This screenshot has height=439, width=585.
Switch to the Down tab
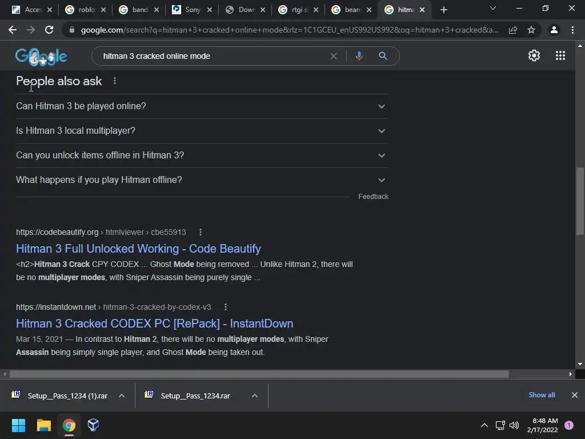click(246, 10)
